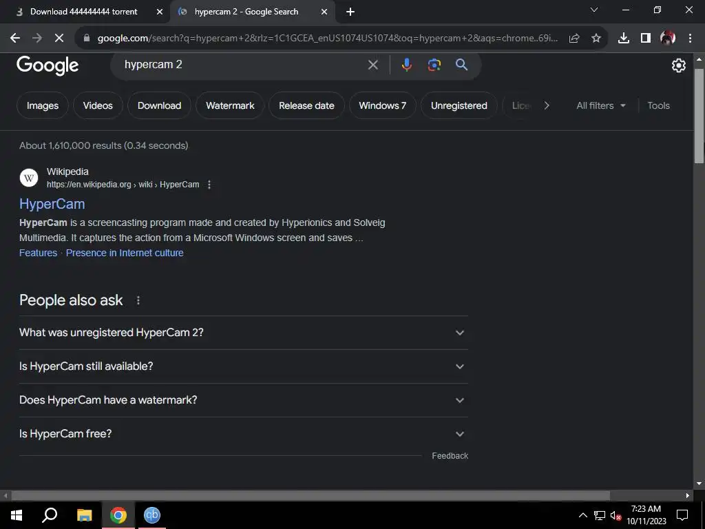Click the vertical scrollbar thumb

(699, 116)
